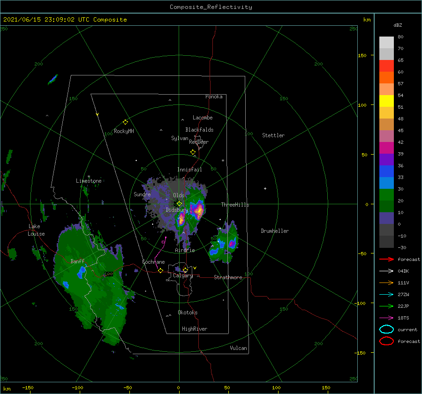Click the Drumheller label
Screen dimensions: 422x394
[x=275, y=231]
